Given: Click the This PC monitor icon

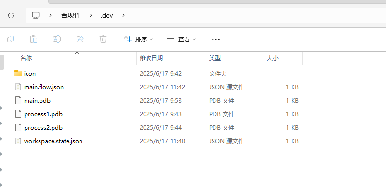Looking at the screenshot, I should [36, 15].
